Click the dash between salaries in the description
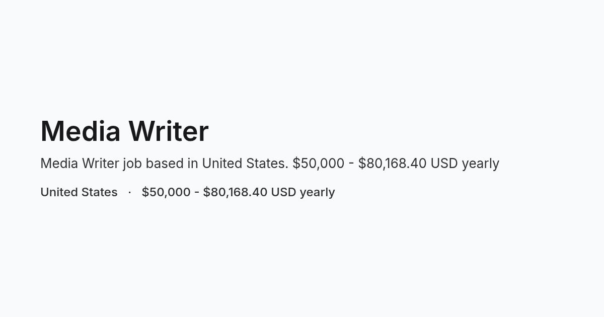604x317 pixels. click(351, 164)
